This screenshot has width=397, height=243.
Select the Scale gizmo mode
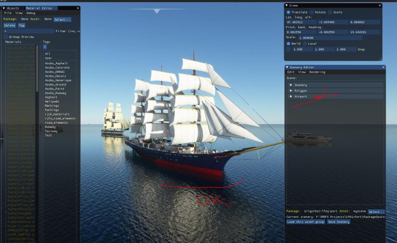[x=330, y=12]
